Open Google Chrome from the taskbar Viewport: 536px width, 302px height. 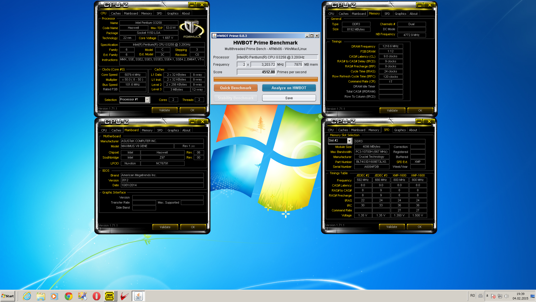coord(68,296)
